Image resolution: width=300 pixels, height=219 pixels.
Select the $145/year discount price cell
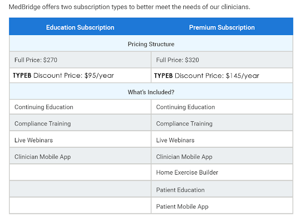[206, 75]
